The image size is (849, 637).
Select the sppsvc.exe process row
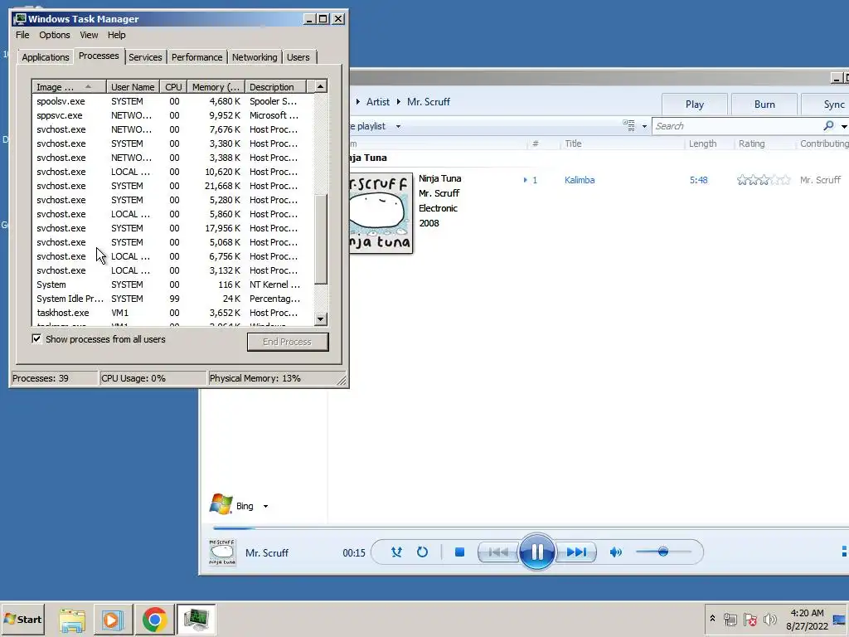pos(172,115)
